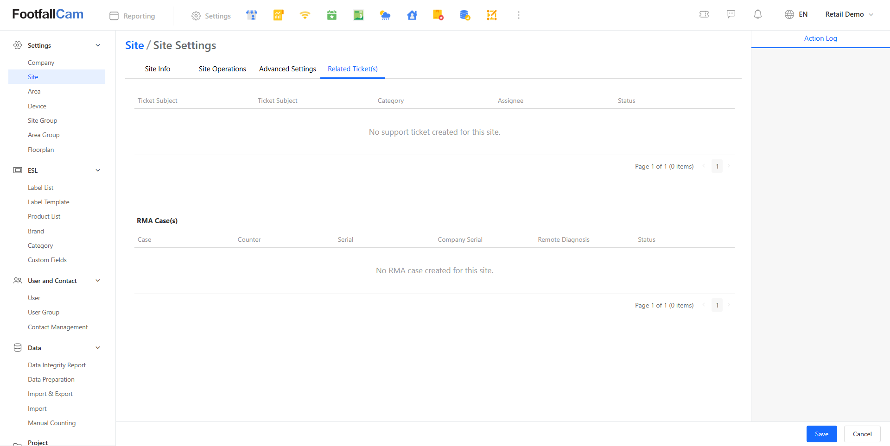Open the Retail Demo account dropdown
This screenshot has height=446, width=890.
tap(849, 14)
